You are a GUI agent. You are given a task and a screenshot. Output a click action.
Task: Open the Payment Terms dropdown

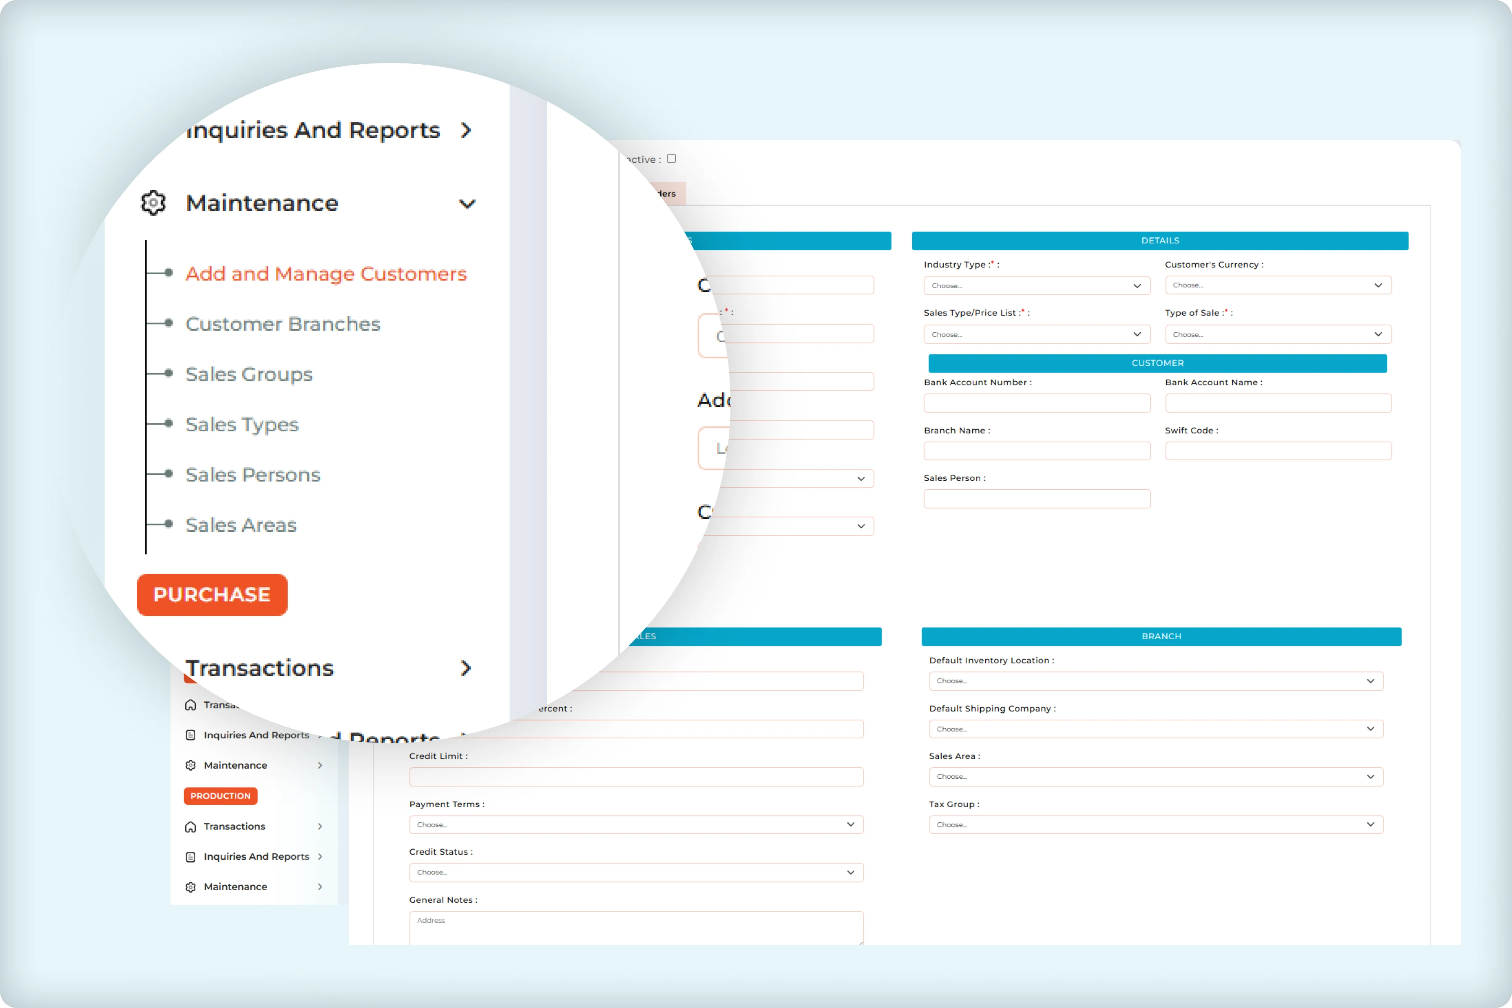pyautogui.click(x=636, y=825)
